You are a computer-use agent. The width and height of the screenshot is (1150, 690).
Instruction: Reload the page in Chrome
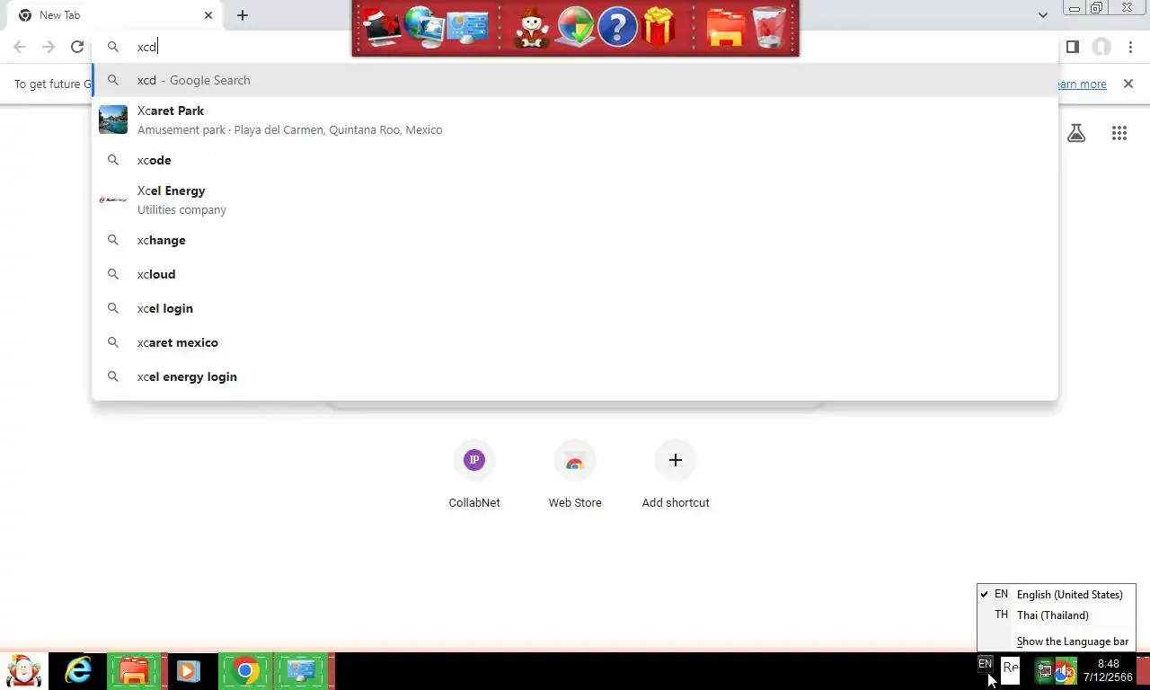click(77, 47)
